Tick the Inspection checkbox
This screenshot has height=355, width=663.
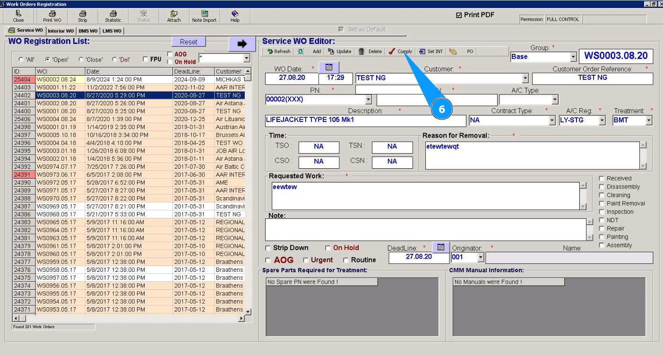(602, 212)
